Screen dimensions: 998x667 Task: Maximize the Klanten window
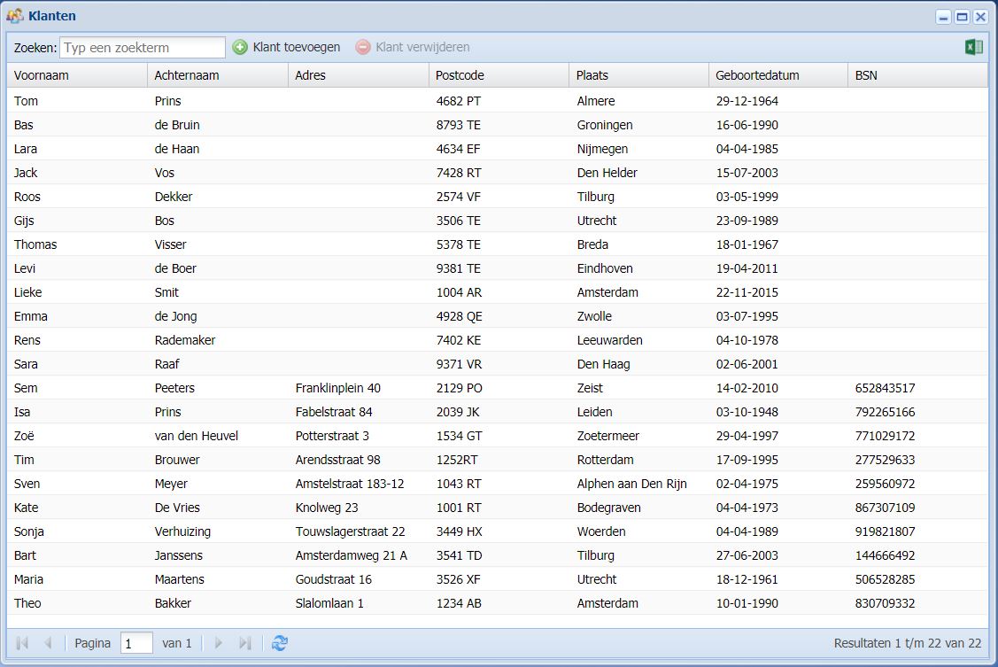tap(962, 17)
